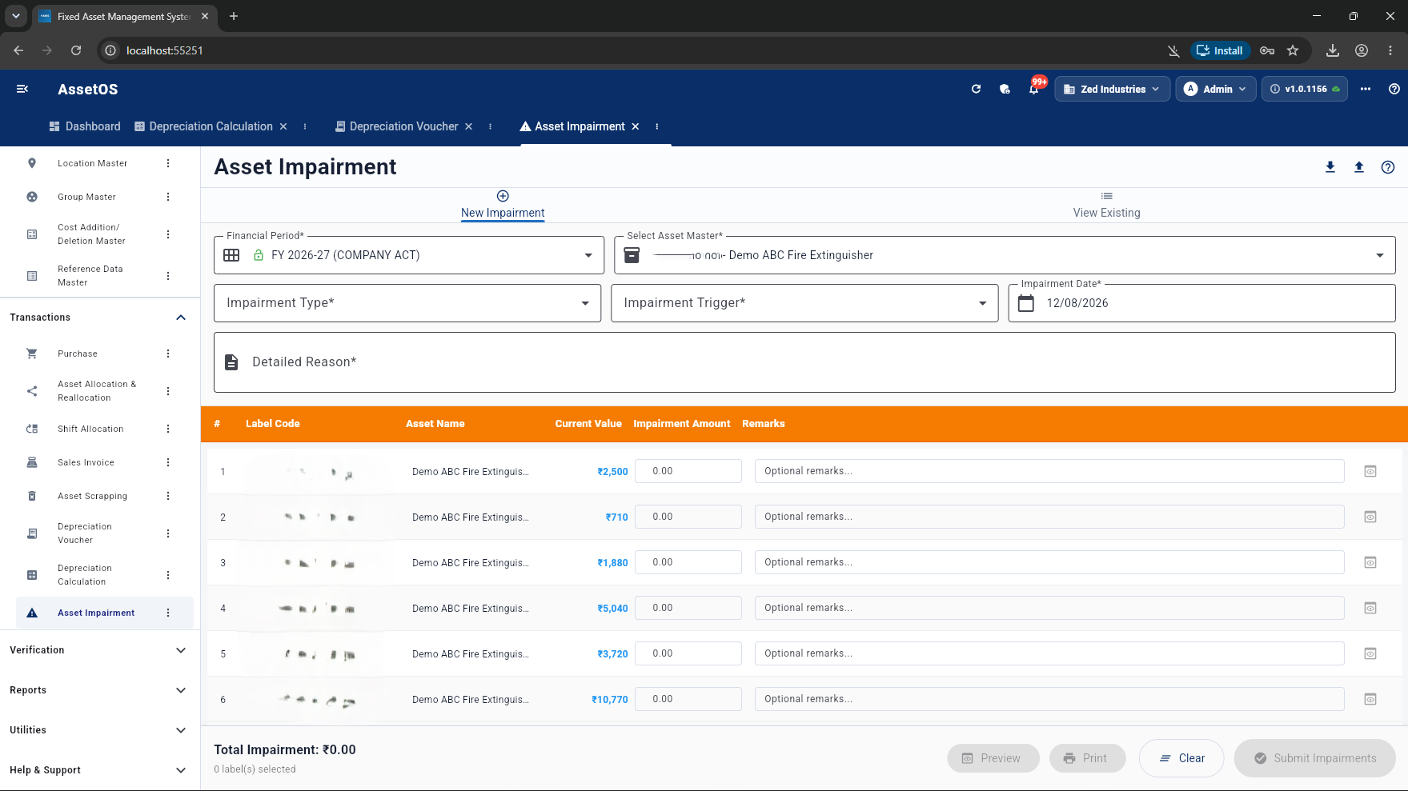Open the Zed Industries company selector

click(x=1112, y=89)
